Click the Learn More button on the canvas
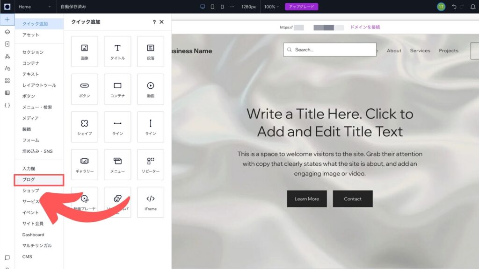This screenshot has height=269, width=479. click(307, 199)
